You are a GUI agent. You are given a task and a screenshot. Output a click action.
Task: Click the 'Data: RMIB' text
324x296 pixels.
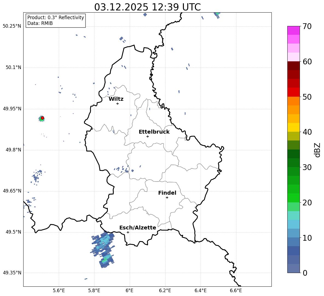[40, 23]
